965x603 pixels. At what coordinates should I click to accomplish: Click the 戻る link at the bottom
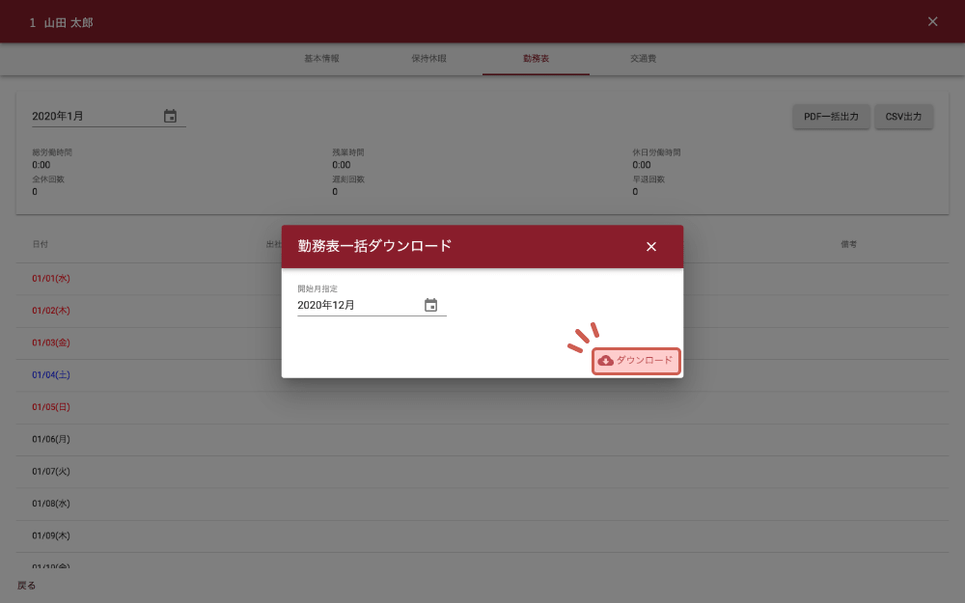coord(26,585)
